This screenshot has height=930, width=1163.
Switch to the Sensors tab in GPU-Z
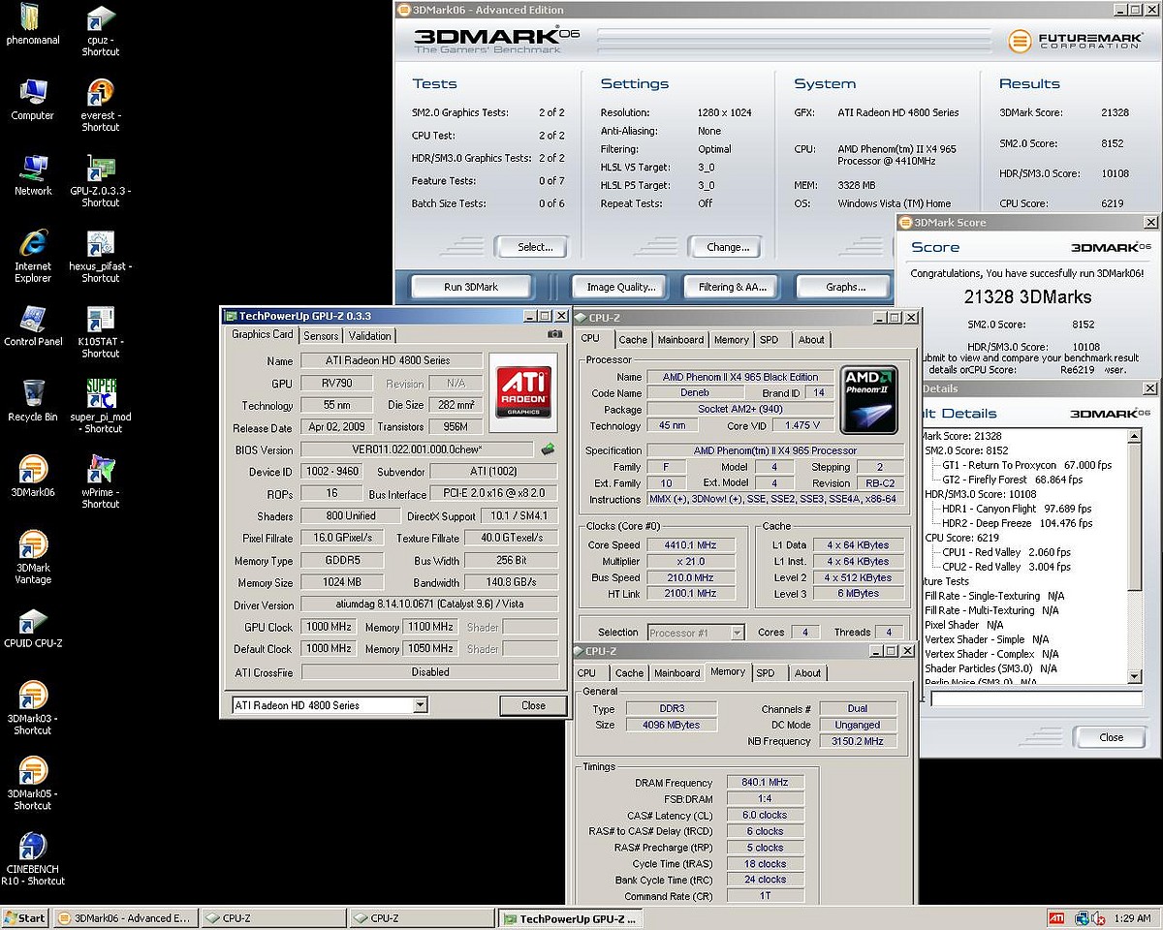(x=321, y=336)
